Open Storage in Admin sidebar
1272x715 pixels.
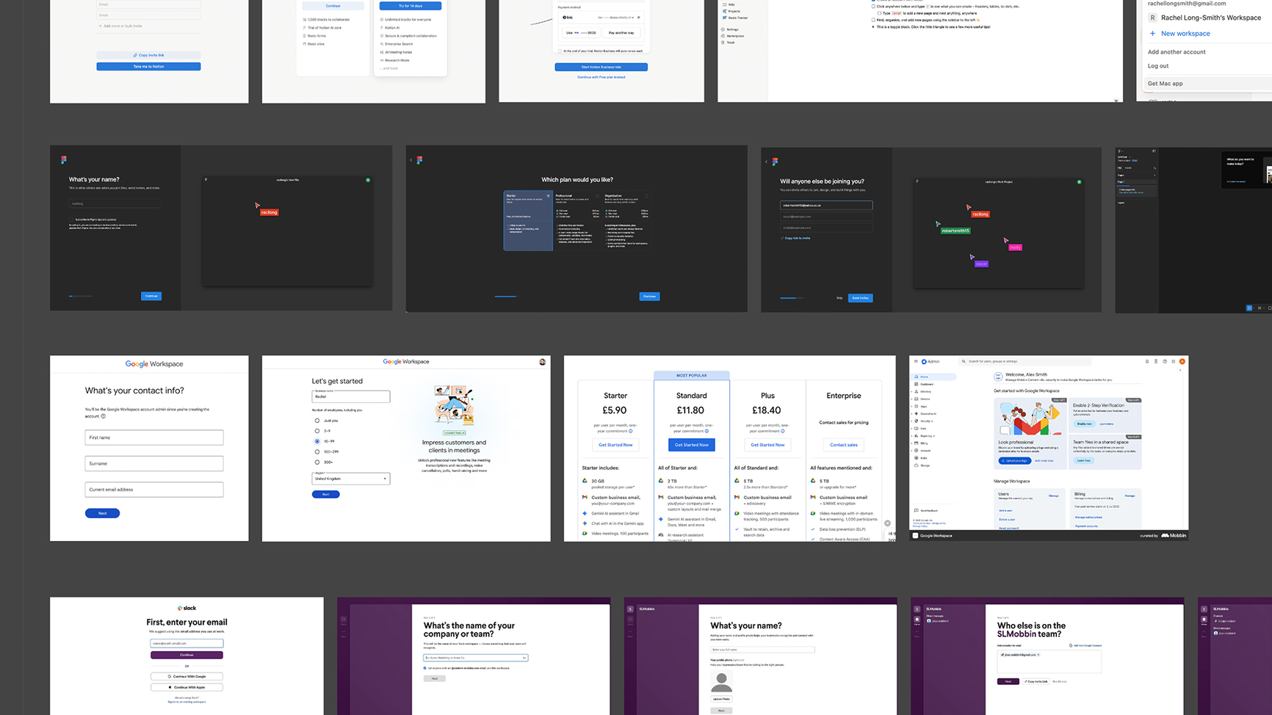(x=923, y=465)
